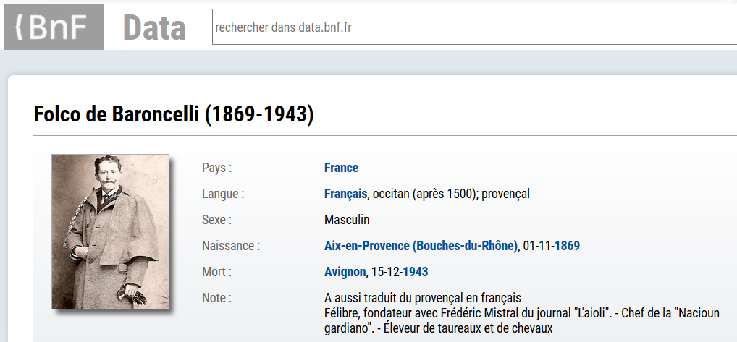Click the Pays field label
Viewport: 737px width, 342px height.
(x=216, y=168)
